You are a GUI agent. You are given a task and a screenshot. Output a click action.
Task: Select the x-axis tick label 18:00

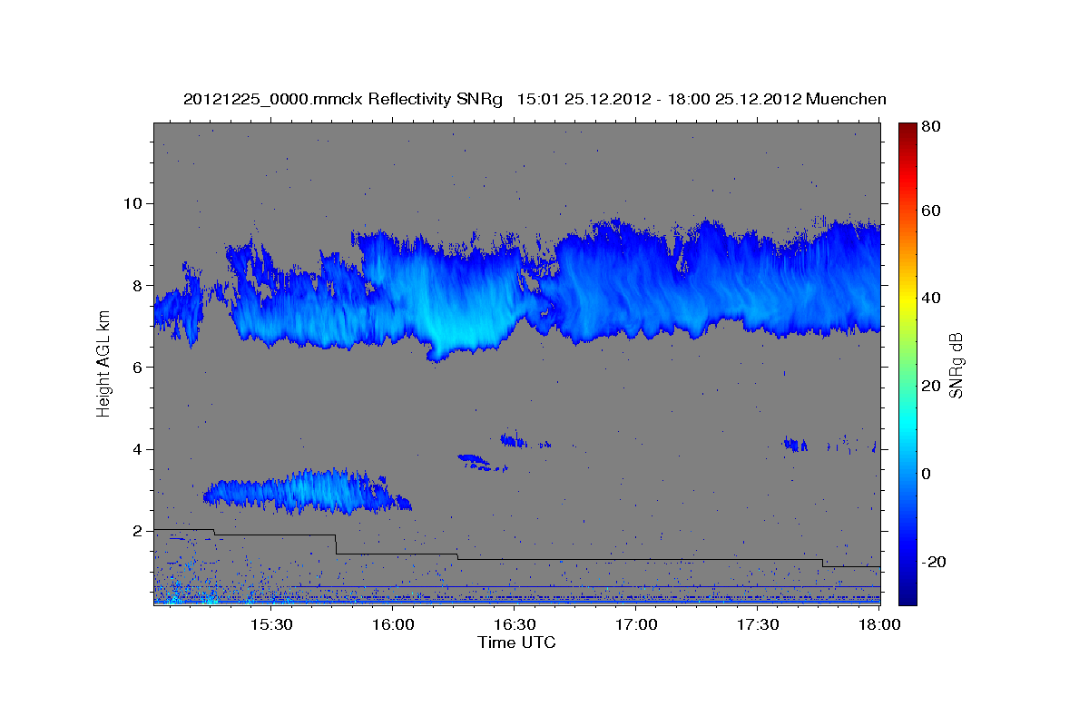[x=879, y=624]
